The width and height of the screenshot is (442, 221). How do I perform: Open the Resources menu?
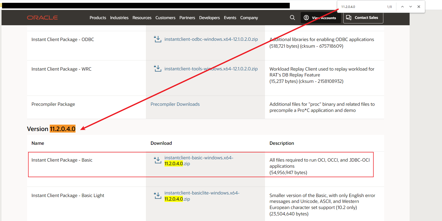tap(142, 18)
